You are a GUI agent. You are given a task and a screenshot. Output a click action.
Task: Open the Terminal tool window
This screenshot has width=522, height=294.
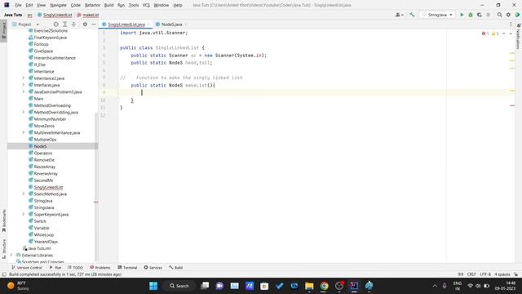tap(127, 267)
